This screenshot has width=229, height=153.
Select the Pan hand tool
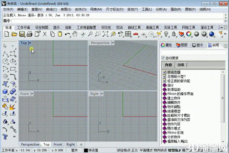click(75, 34)
